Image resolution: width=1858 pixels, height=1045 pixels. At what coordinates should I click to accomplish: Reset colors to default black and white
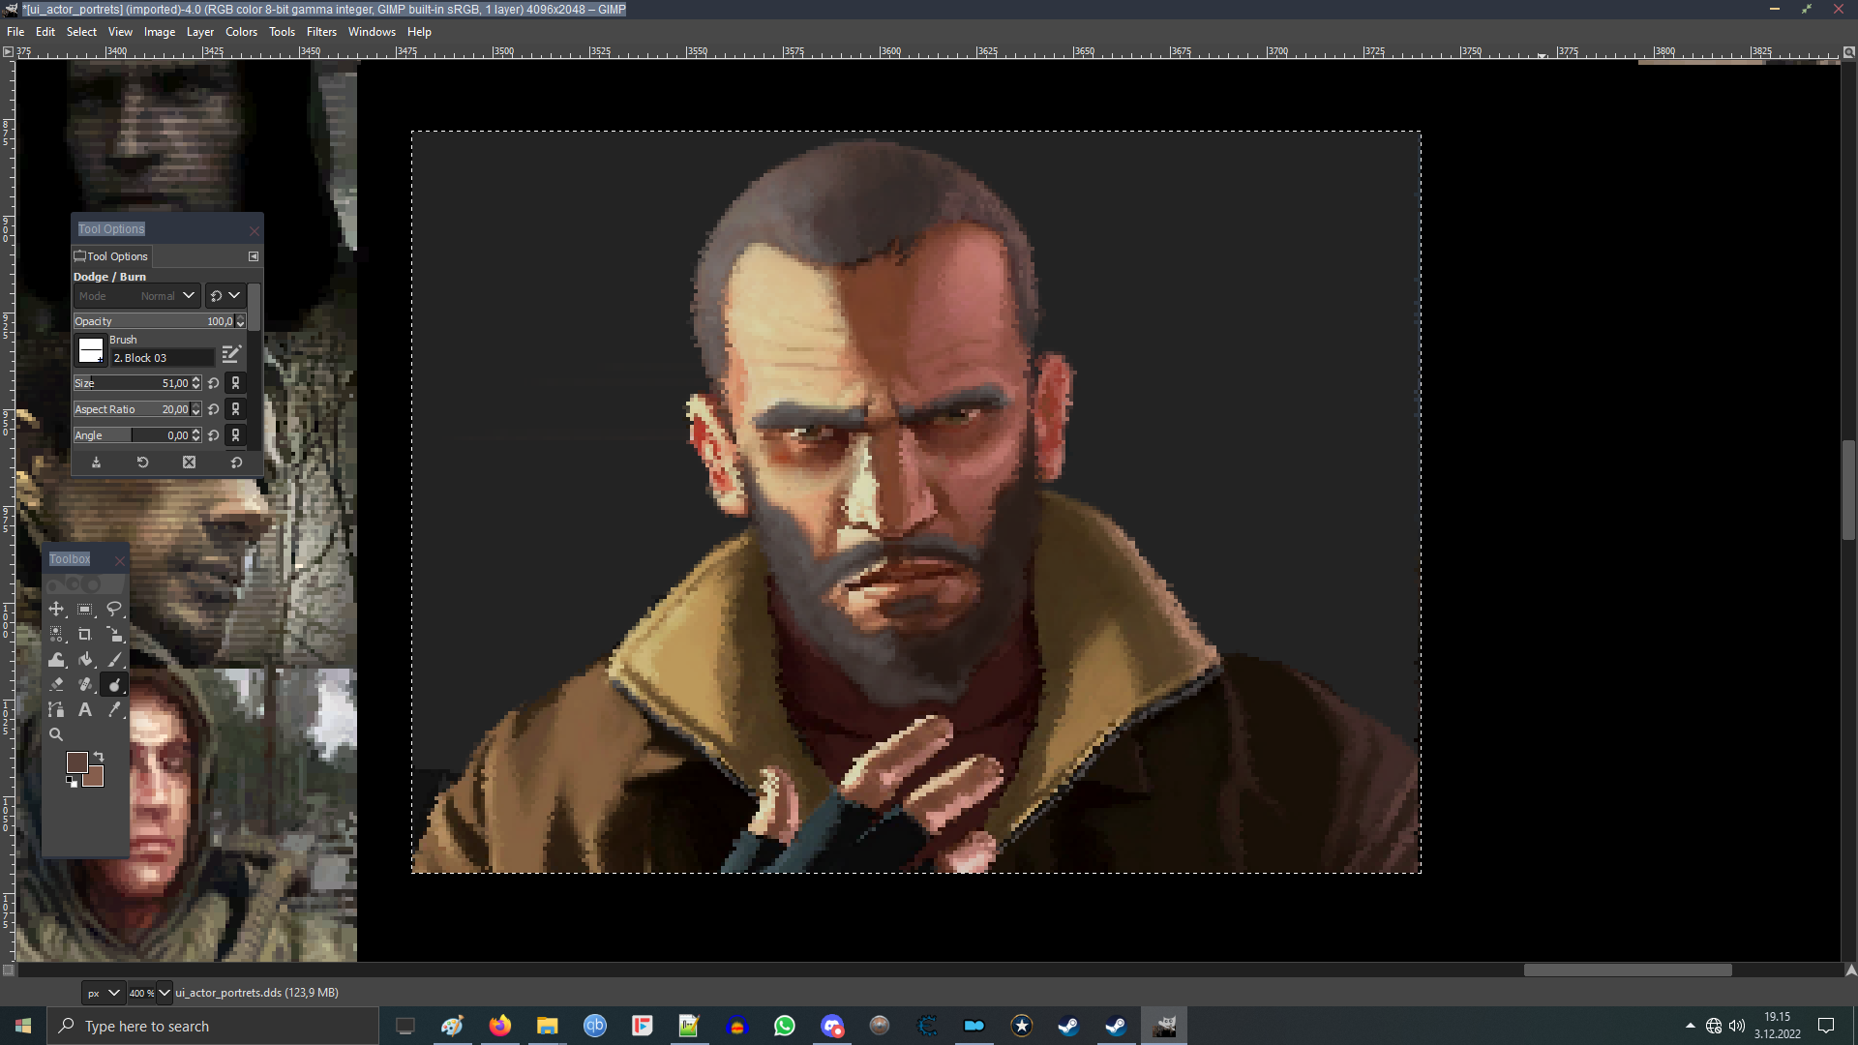tap(72, 782)
